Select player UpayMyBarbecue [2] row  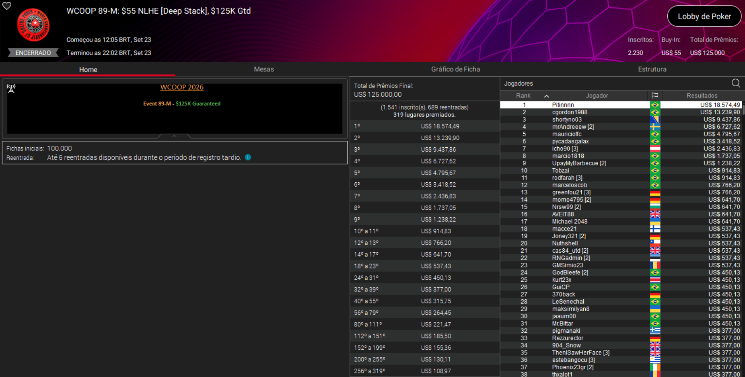[621, 163]
